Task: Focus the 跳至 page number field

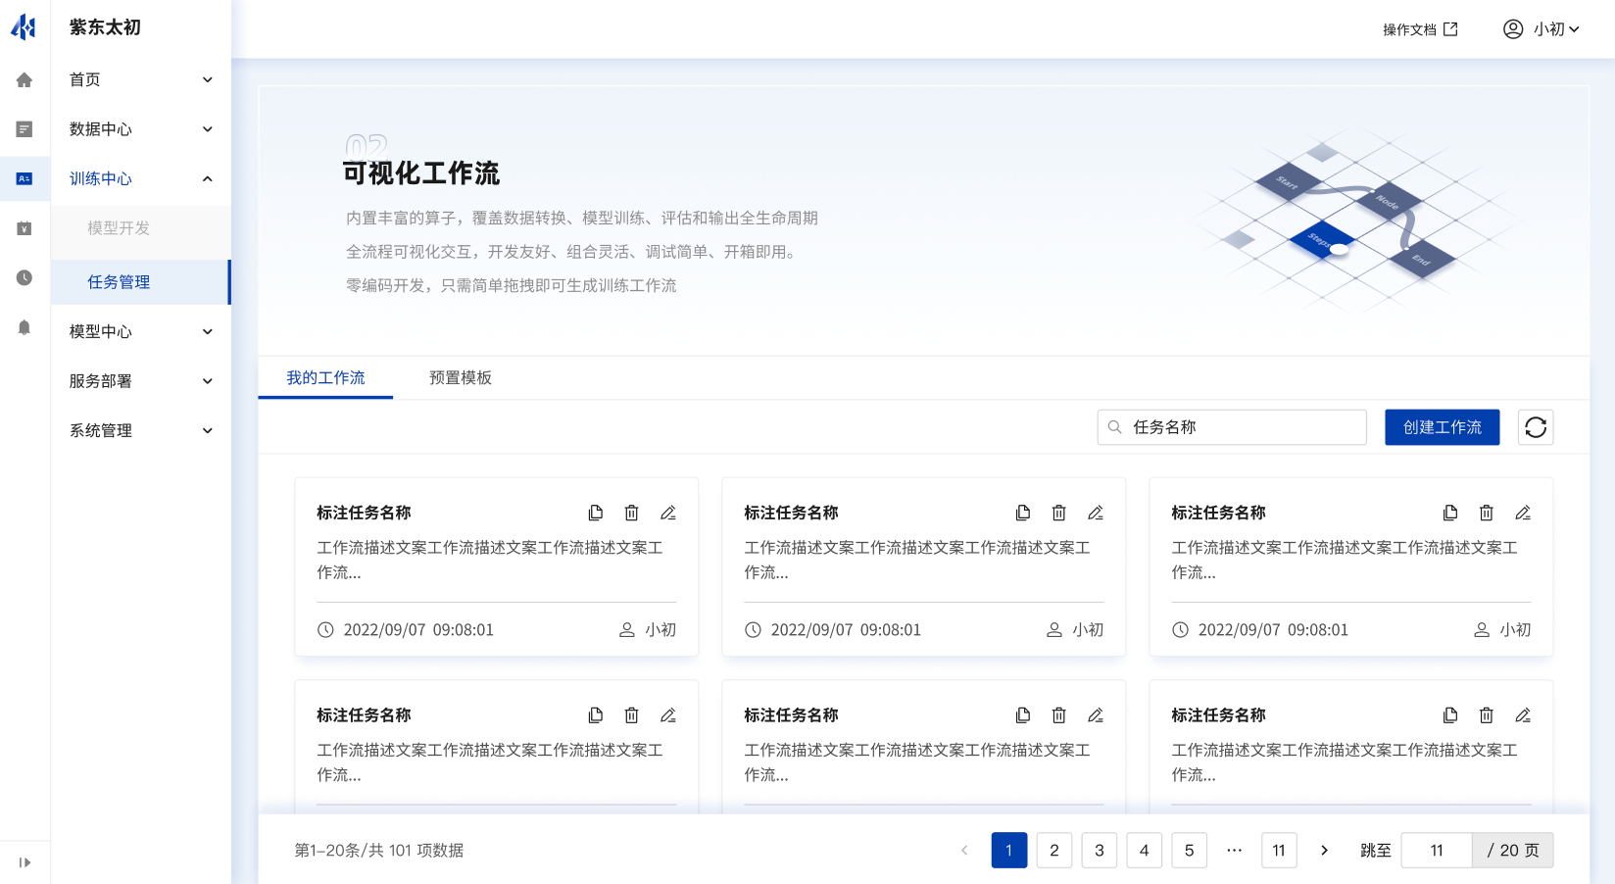Action: (x=1437, y=851)
